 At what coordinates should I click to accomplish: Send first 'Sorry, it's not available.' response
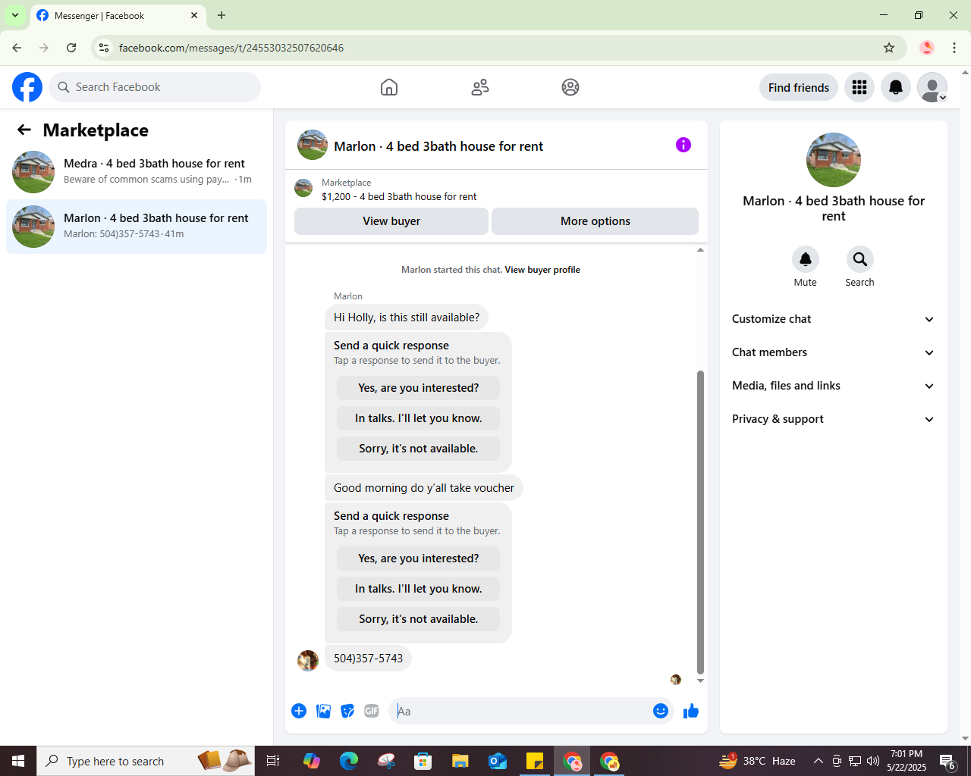419,449
